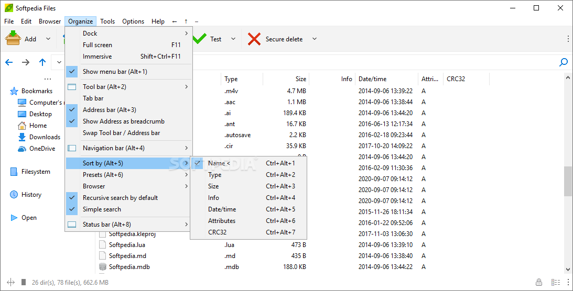The width and height of the screenshot is (573, 291).
Task: Click the search magnifier icon
Action: pos(564,62)
